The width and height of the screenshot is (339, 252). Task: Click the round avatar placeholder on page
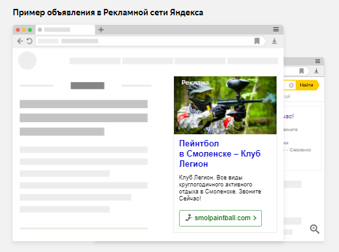(x=27, y=60)
